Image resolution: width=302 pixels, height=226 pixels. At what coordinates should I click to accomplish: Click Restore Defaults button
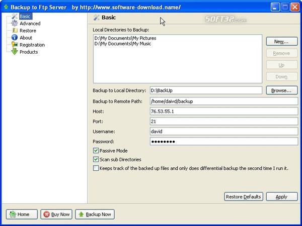244,196
